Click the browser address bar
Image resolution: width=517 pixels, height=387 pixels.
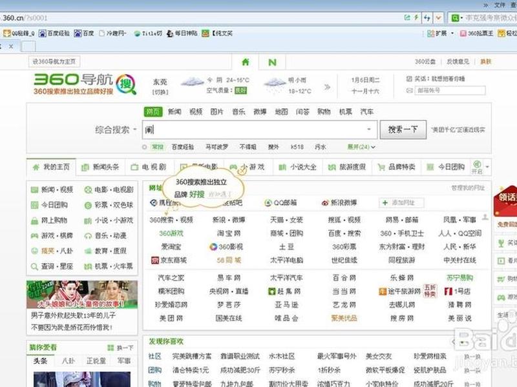201,18
